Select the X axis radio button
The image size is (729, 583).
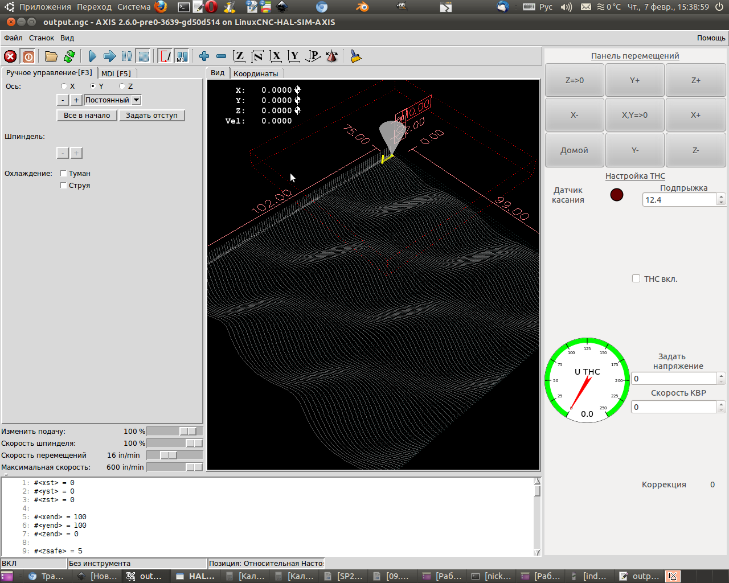coord(64,87)
